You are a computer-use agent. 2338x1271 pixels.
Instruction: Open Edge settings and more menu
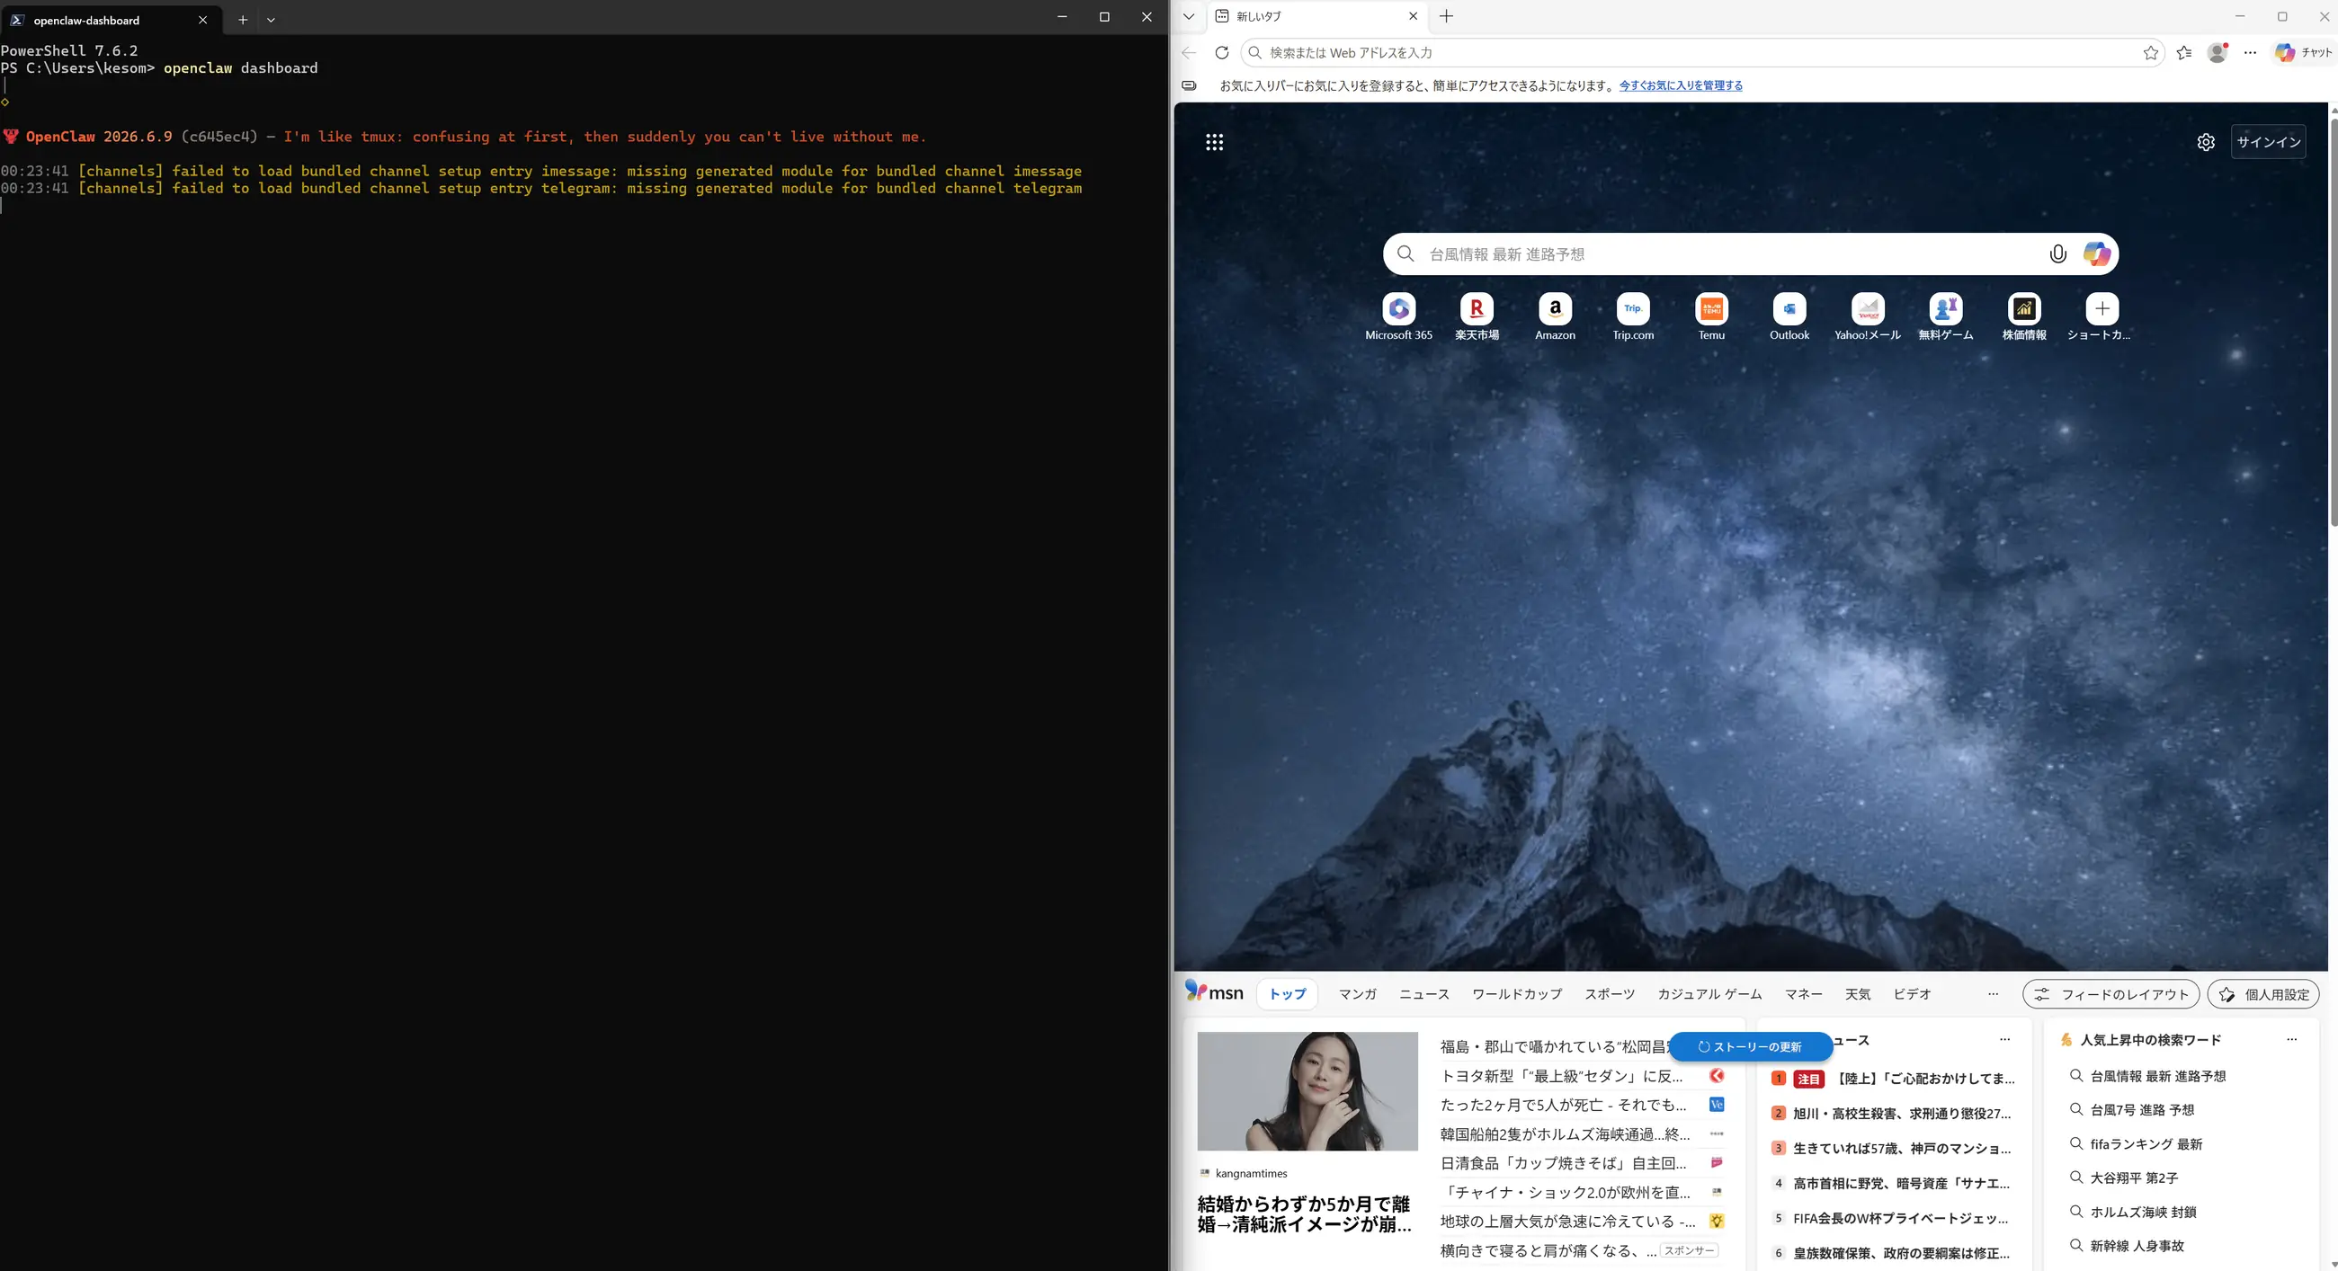(2250, 53)
